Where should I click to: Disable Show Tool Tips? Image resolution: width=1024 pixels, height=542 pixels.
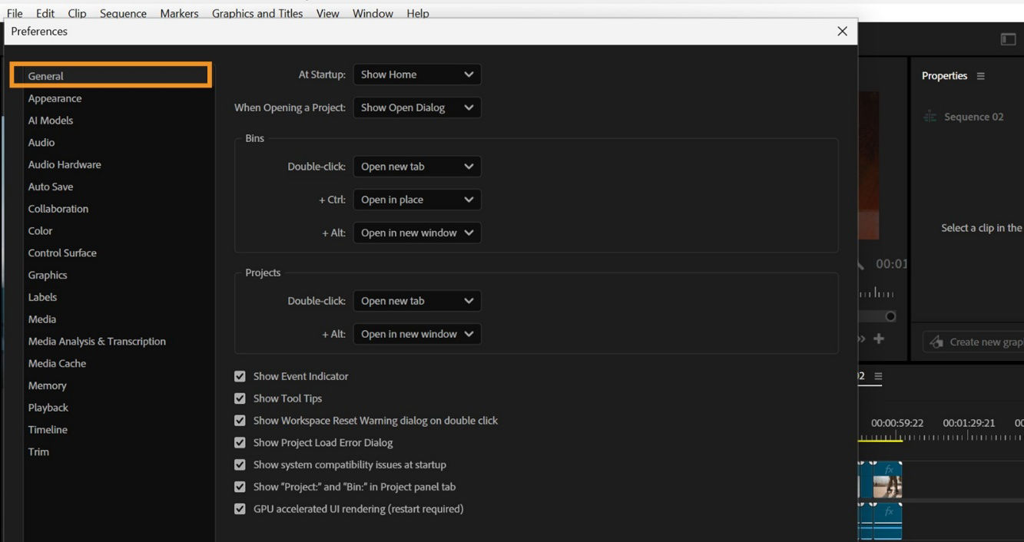tap(240, 398)
